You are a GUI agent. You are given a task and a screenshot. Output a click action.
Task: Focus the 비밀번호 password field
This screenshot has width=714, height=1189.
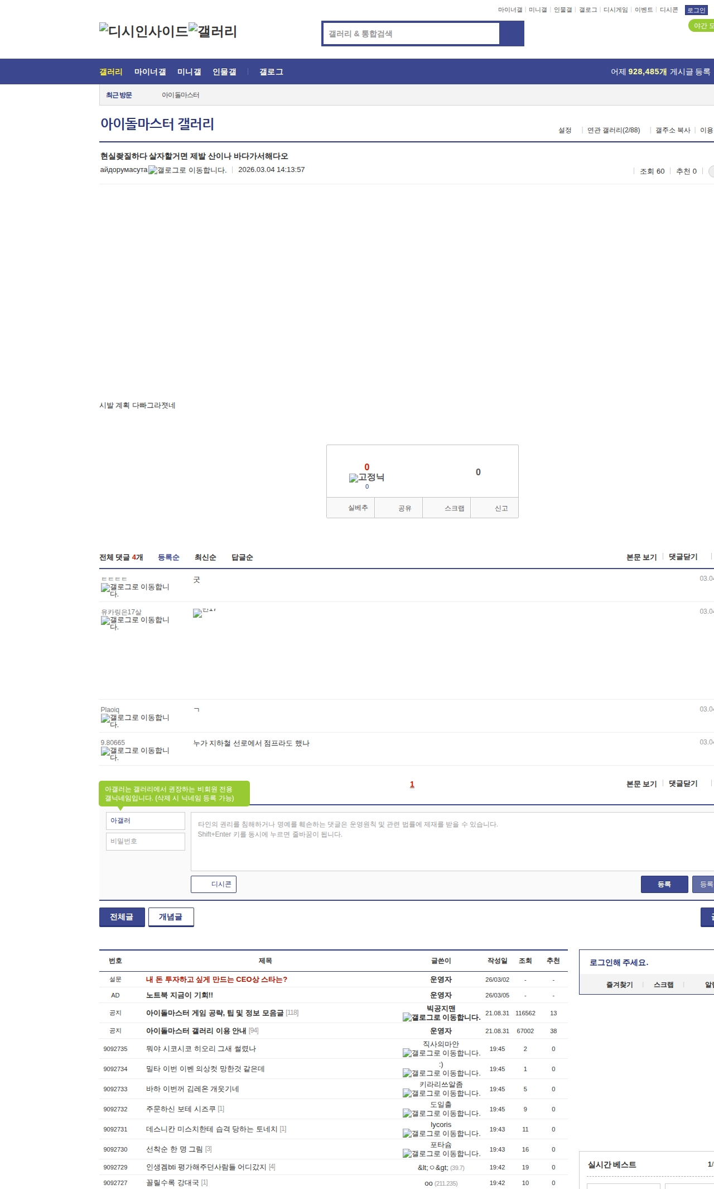click(x=146, y=842)
